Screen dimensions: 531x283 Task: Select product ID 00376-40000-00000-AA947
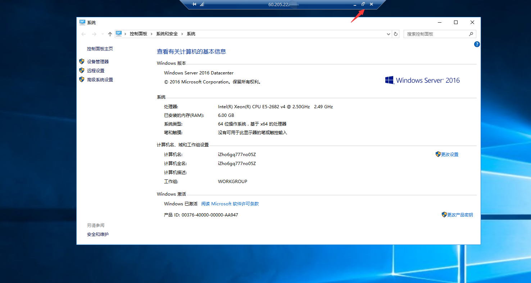(210, 215)
